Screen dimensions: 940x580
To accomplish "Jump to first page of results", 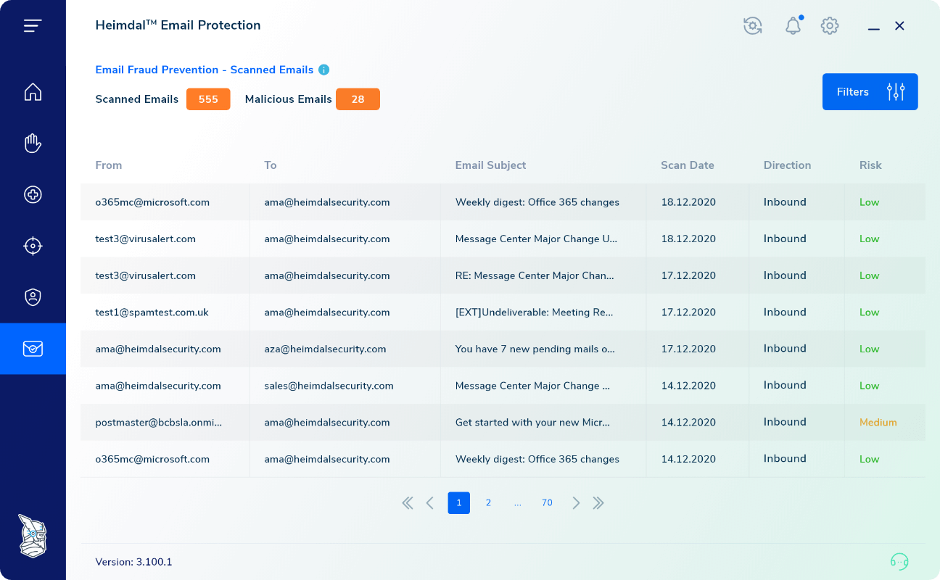I will (408, 503).
